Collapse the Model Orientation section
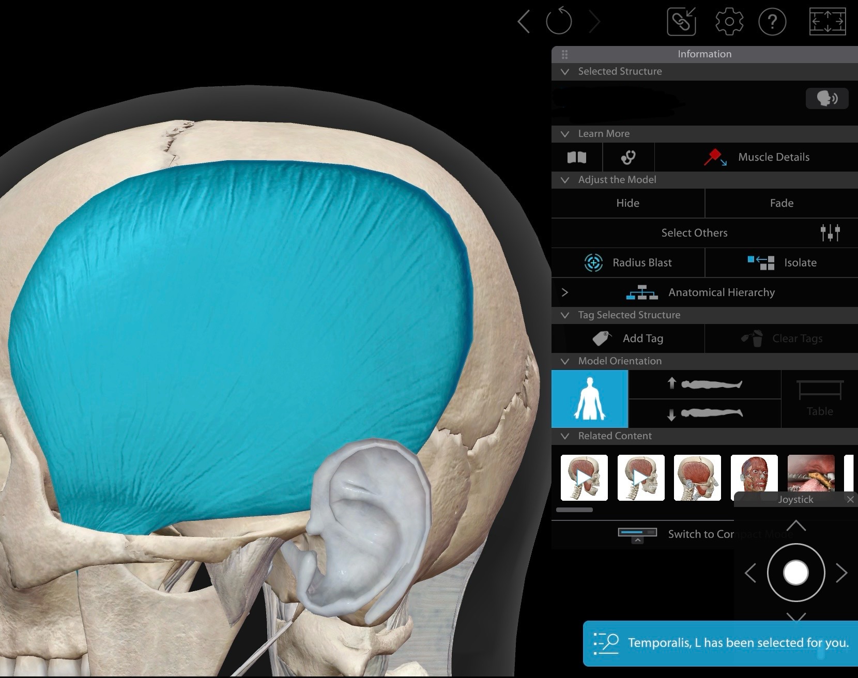Image resolution: width=858 pixels, height=678 pixels. [x=564, y=361]
